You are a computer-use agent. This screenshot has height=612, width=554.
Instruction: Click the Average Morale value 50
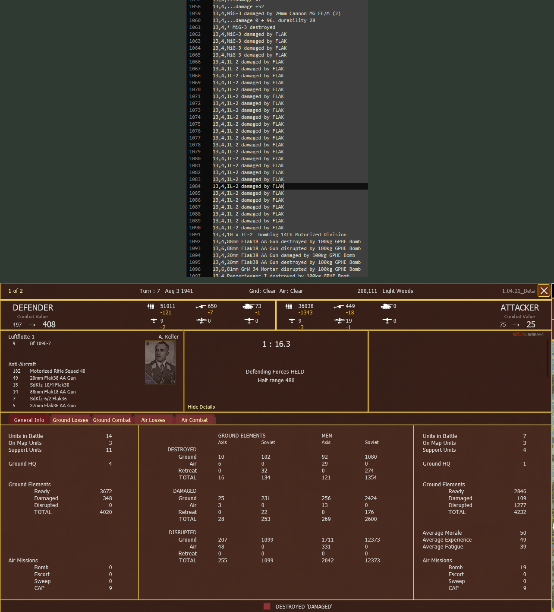coord(523,533)
